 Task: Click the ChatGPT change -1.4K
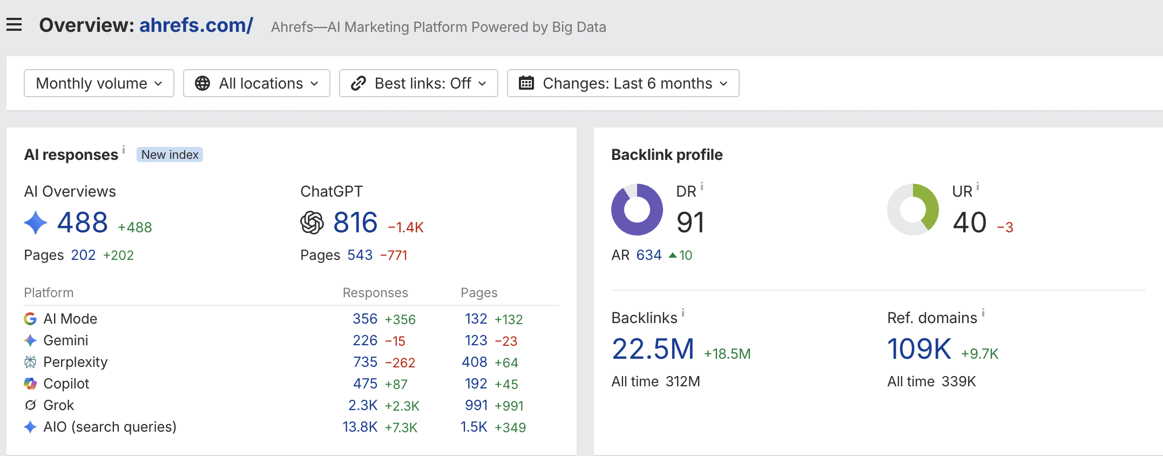[x=405, y=227]
